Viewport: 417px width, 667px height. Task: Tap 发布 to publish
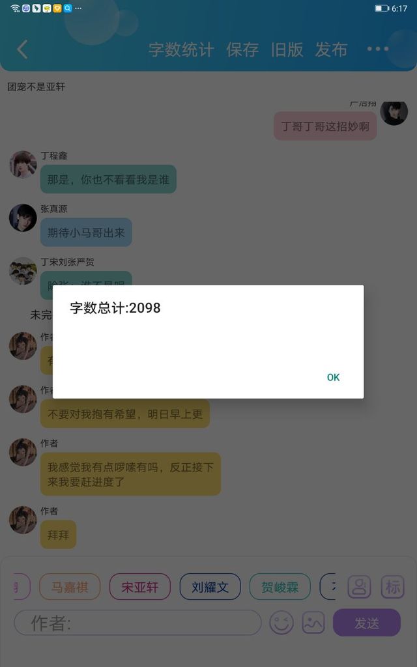click(331, 50)
